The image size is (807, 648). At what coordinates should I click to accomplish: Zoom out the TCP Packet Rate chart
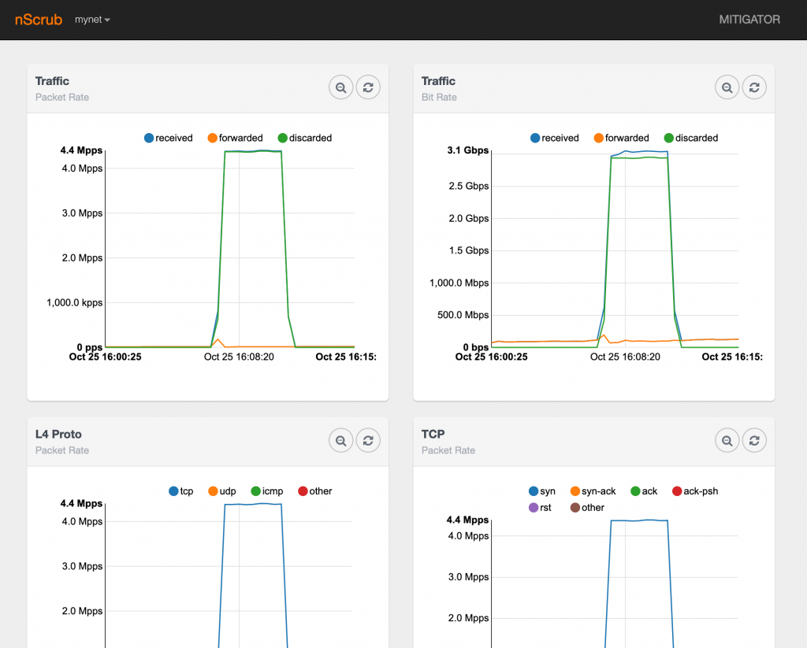(727, 440)
